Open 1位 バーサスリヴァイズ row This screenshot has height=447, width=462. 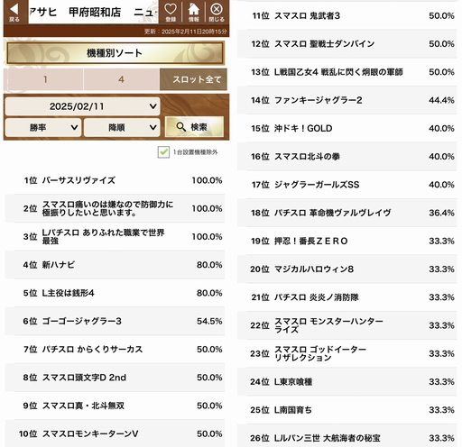pyautogui.click(x=115, y=180)
